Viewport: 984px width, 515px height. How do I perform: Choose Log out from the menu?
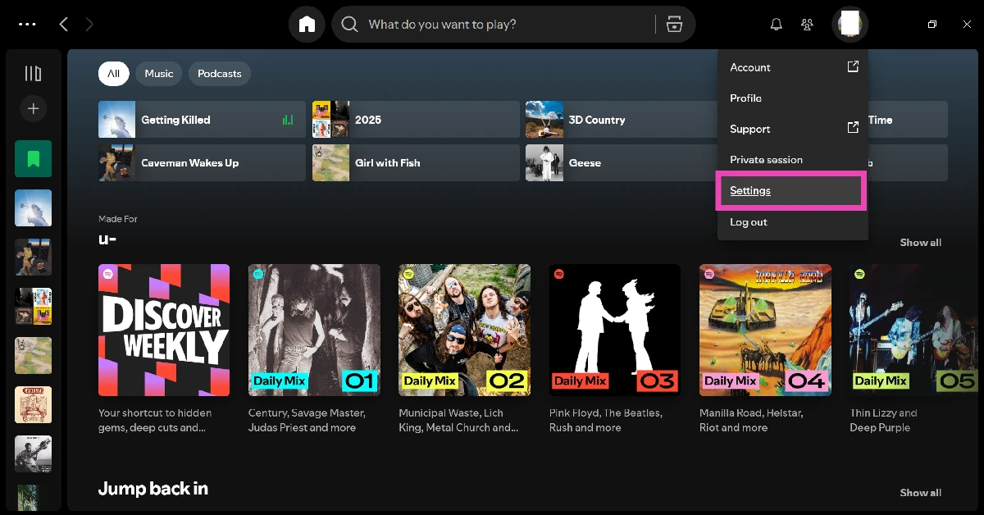[x=748, y=222]
